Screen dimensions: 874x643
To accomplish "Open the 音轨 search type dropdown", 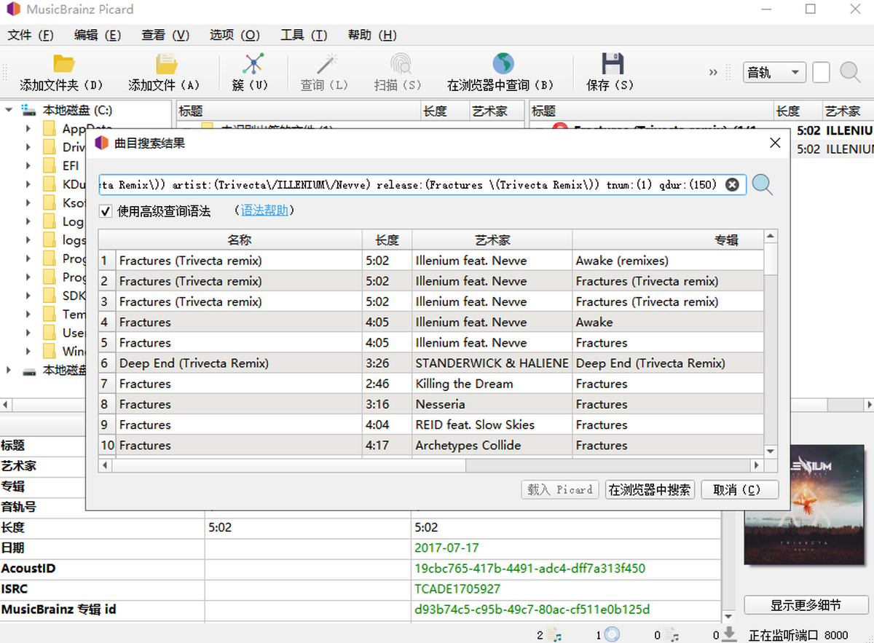I will coord(773,72).
